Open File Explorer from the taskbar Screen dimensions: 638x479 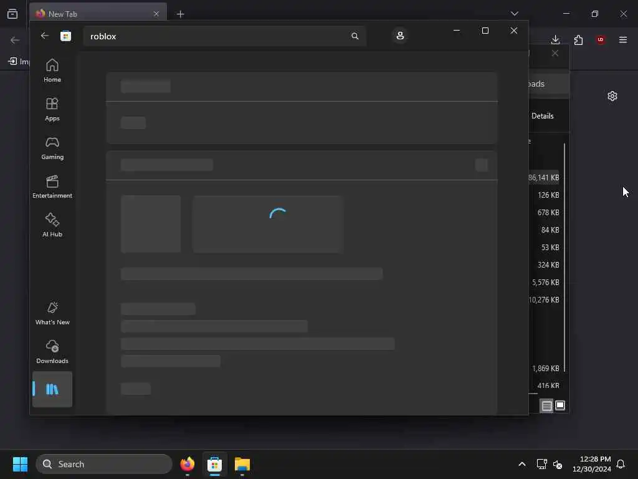coord(242,464)
